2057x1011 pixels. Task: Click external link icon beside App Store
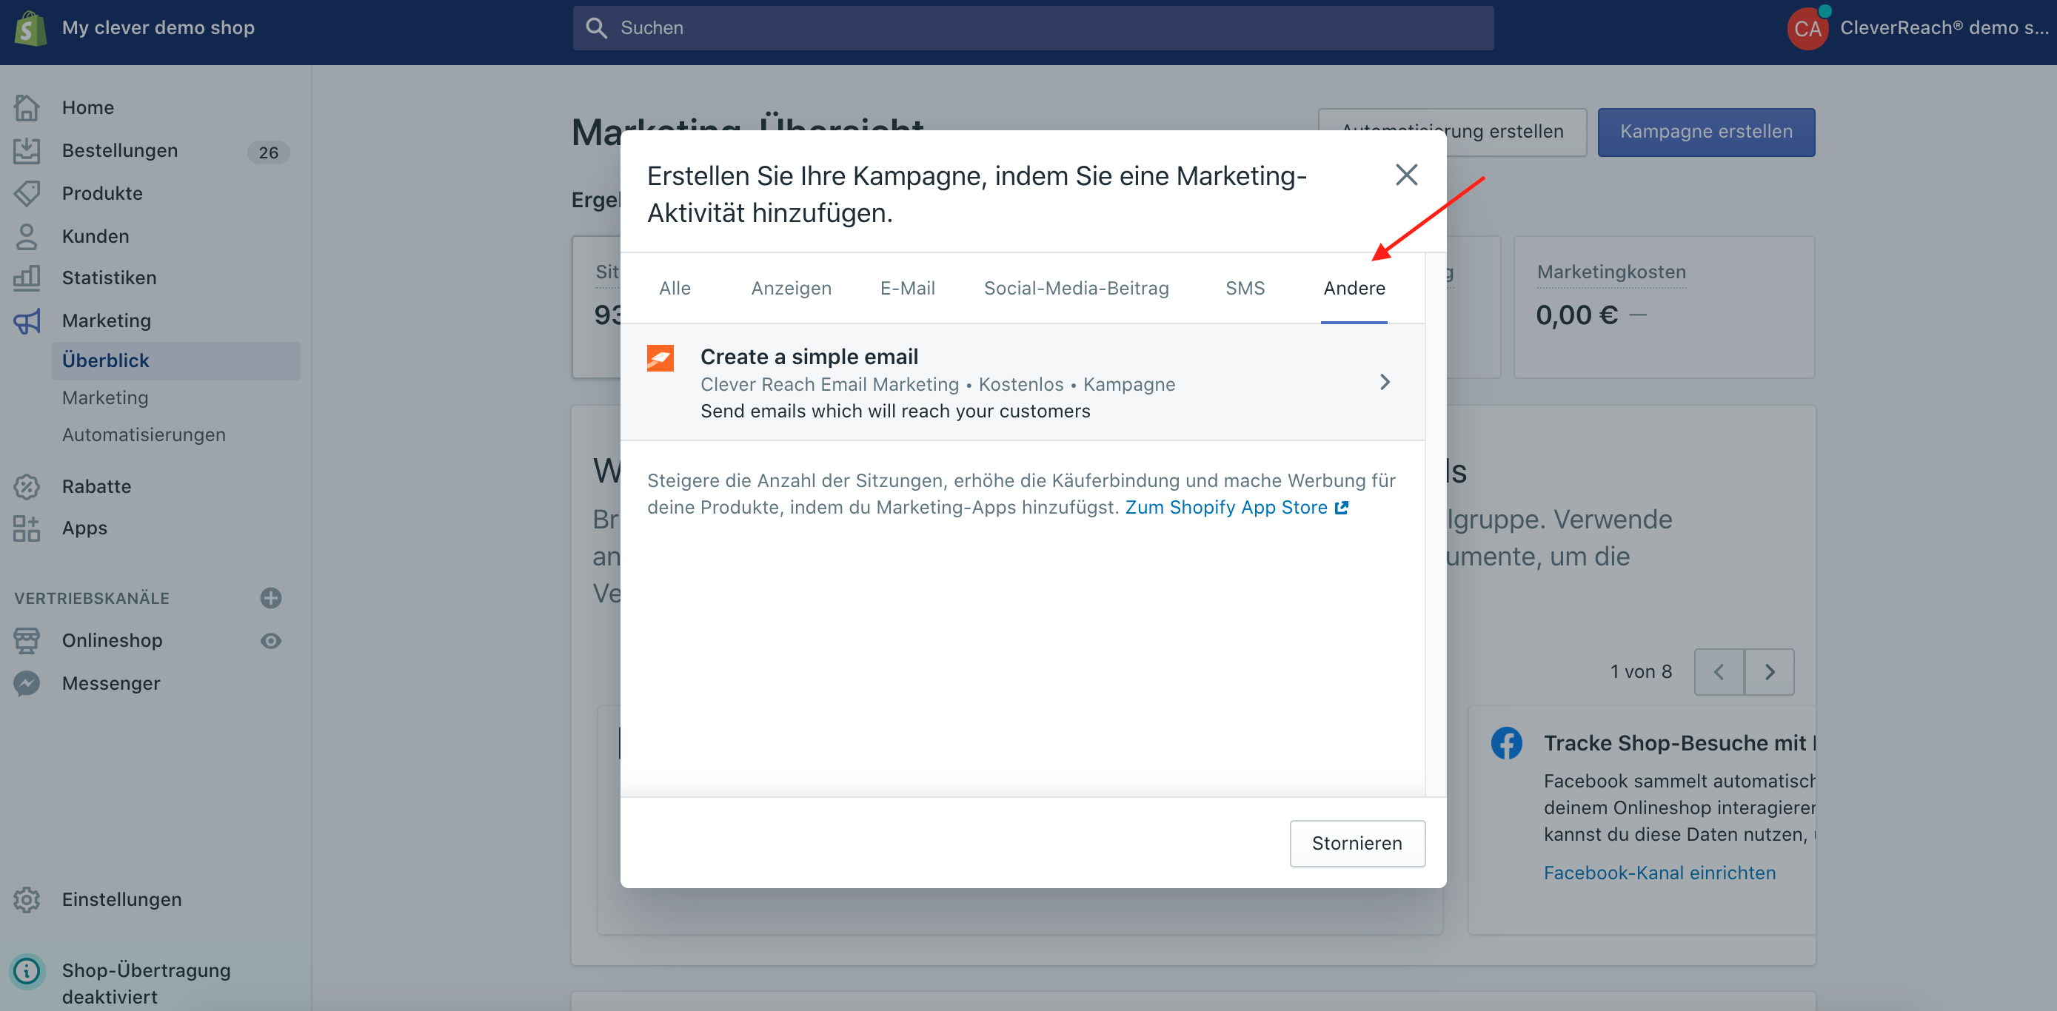(1342, 508)
